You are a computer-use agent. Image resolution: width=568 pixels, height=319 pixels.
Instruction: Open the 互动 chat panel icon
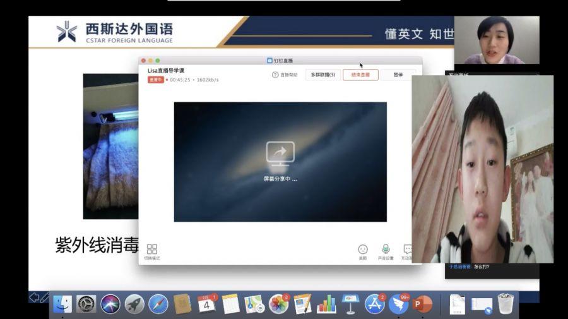tap(408, 250)
